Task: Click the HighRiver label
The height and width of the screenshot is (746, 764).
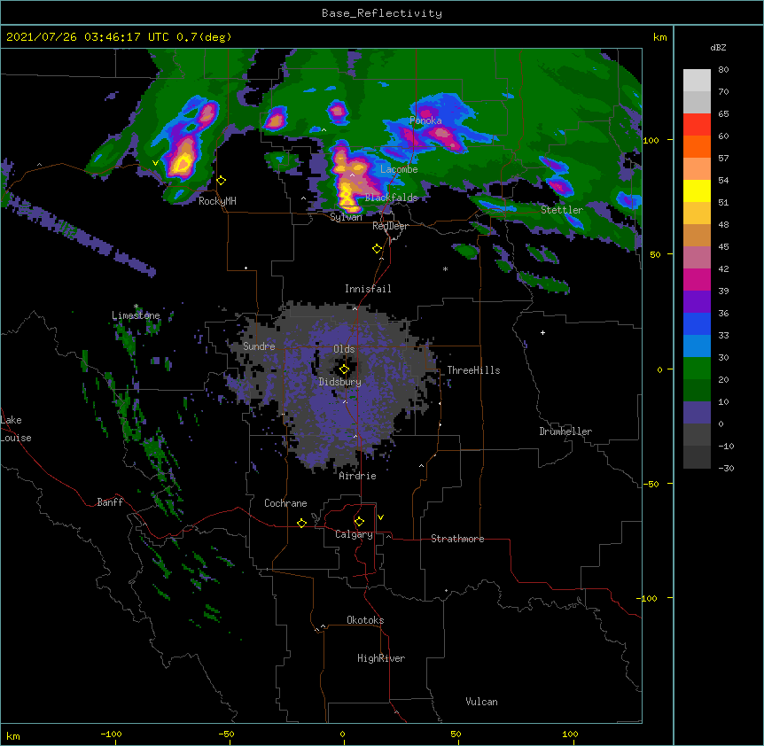Action: coord(381,658)
